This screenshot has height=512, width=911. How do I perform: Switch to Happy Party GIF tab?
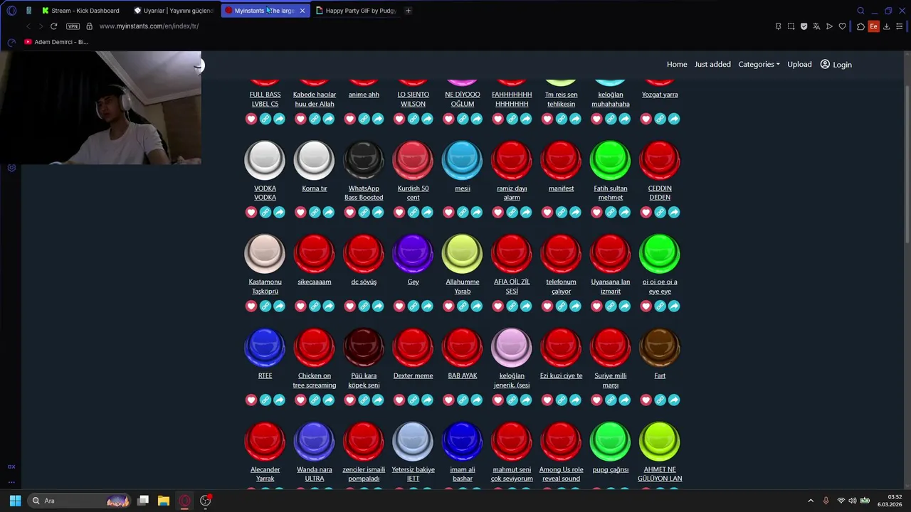coord(356,11)
